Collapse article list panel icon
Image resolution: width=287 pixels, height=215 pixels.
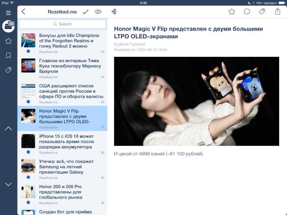tap(114, 12)
